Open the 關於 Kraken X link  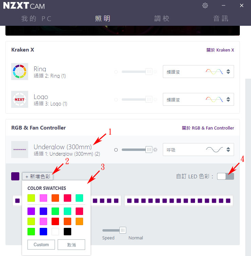(220, 50)
